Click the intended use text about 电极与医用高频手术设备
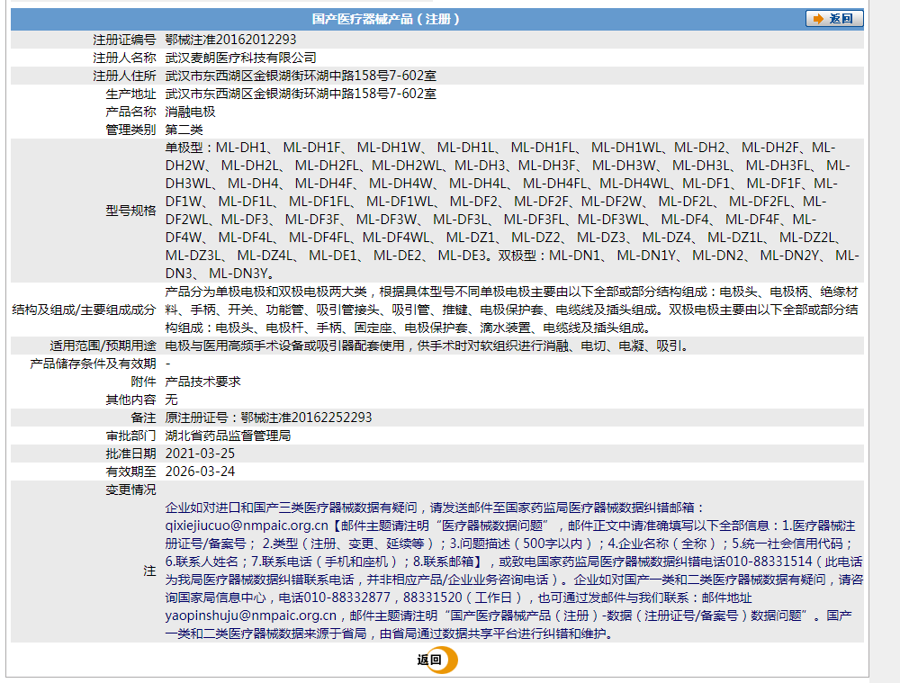 (x=427, y=346)
